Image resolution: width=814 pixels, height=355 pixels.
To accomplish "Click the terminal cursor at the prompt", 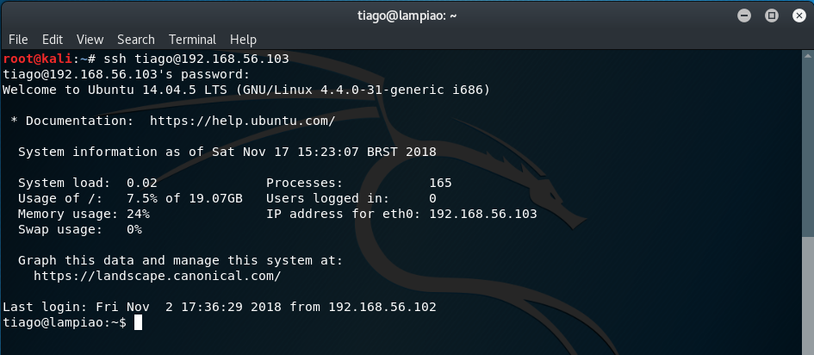I will coord(138,322).
